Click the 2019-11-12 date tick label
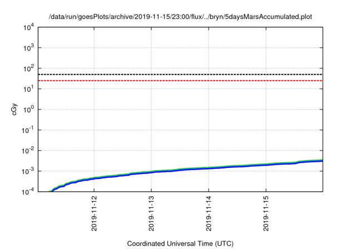This screenshot has height=249, width=356. [x=94, y=213]
